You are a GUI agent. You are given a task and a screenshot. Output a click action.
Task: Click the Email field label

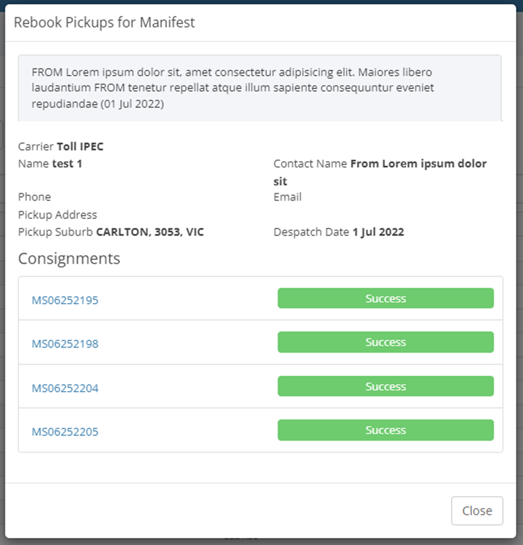pyautogui.click(x=287, y=197)
